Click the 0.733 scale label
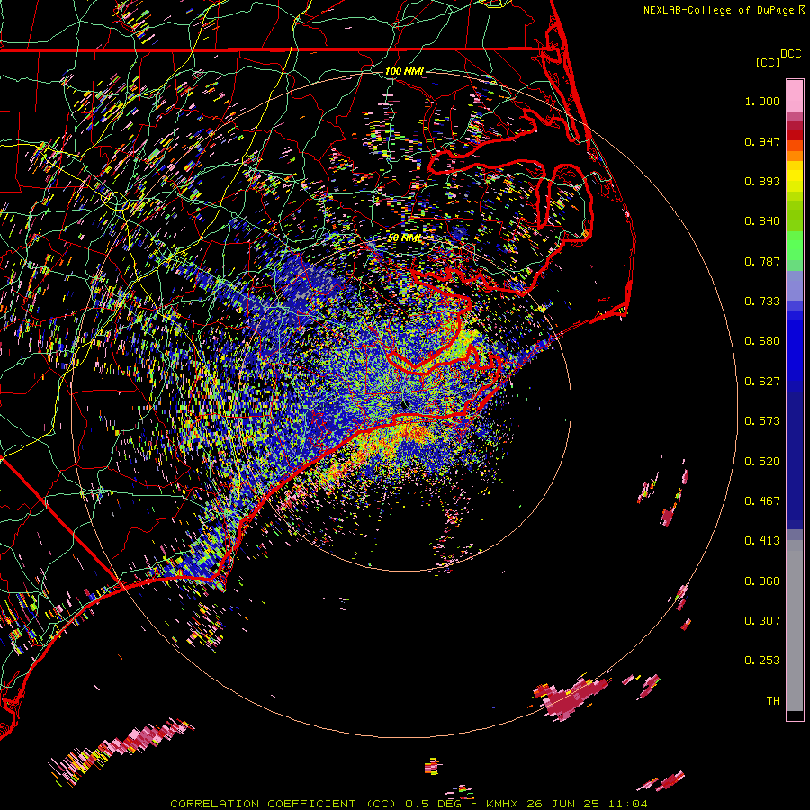Viewport: 810px width, 810px height. tap(762, 301)
